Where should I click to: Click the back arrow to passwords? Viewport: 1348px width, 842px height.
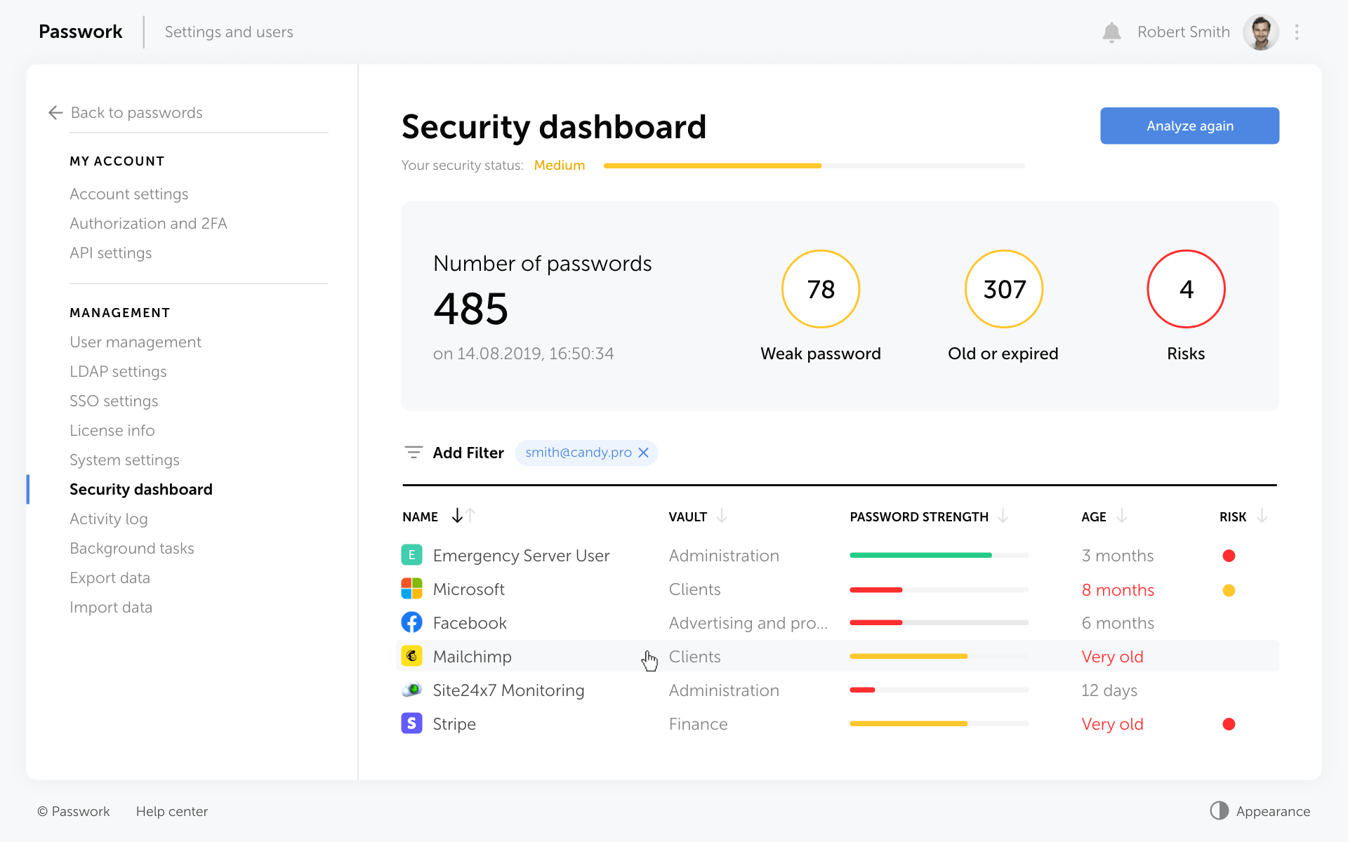tap(55, 113)
